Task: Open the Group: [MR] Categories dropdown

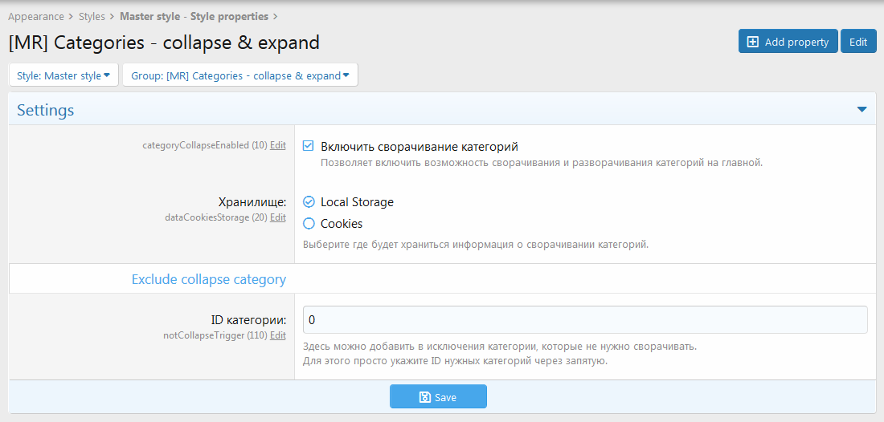Action: 239,75
